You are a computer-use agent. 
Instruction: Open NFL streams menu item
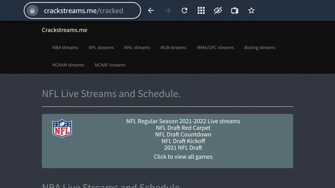click(101, 48)
